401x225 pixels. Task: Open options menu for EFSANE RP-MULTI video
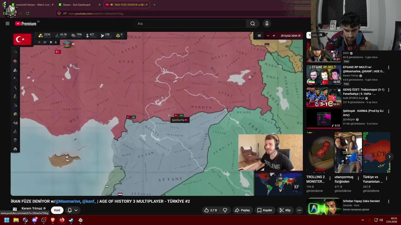pos(388,67)
